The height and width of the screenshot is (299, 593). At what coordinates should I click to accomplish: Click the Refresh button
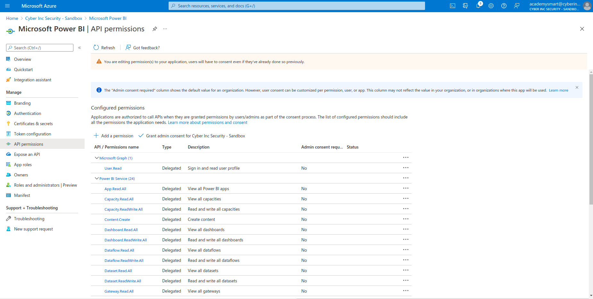pos(104,48)
